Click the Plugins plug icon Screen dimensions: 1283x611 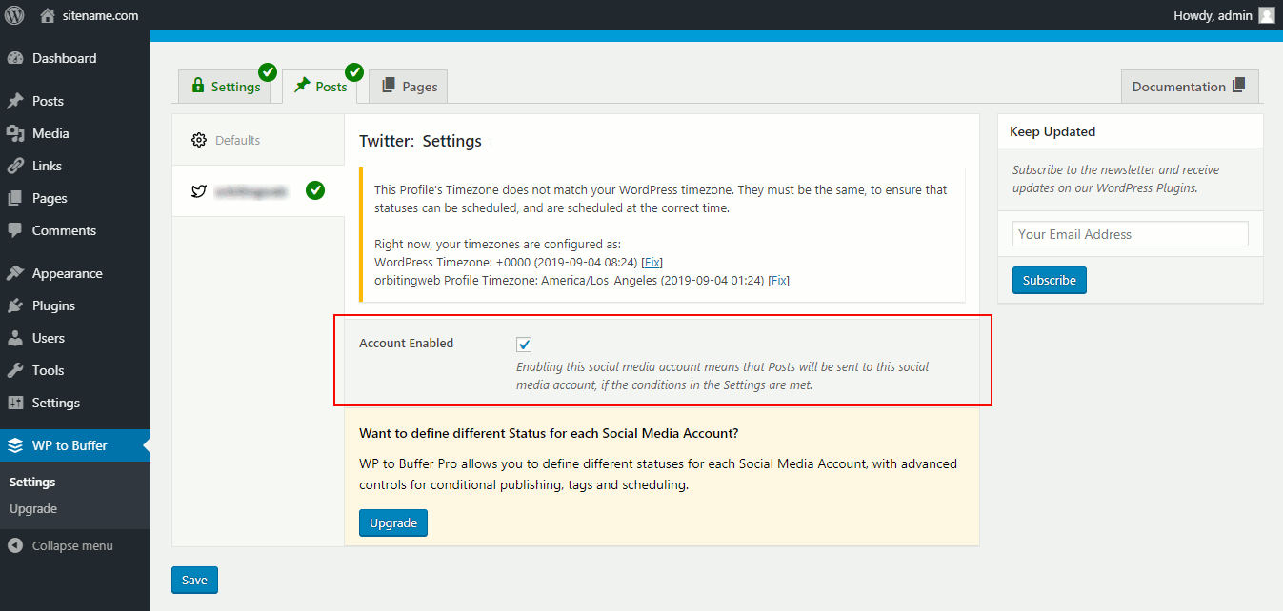tap(15, 305)
